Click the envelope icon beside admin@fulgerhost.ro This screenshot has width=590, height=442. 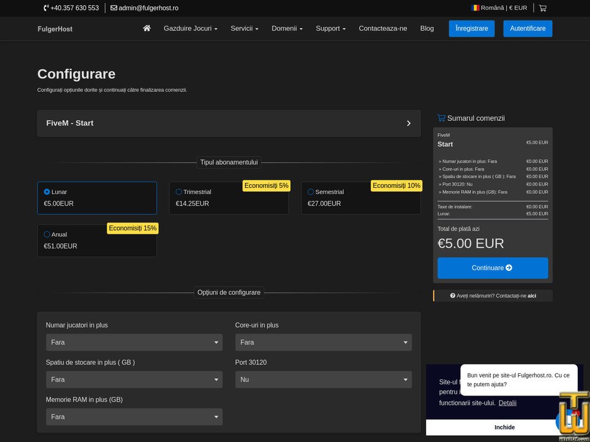pyautogui.click(x=113, y=8)
